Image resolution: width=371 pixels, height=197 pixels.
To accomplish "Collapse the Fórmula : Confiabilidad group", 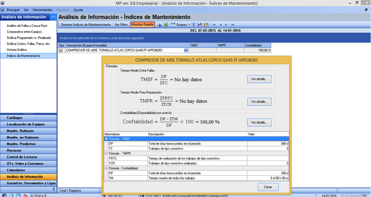I will [106, 168].
